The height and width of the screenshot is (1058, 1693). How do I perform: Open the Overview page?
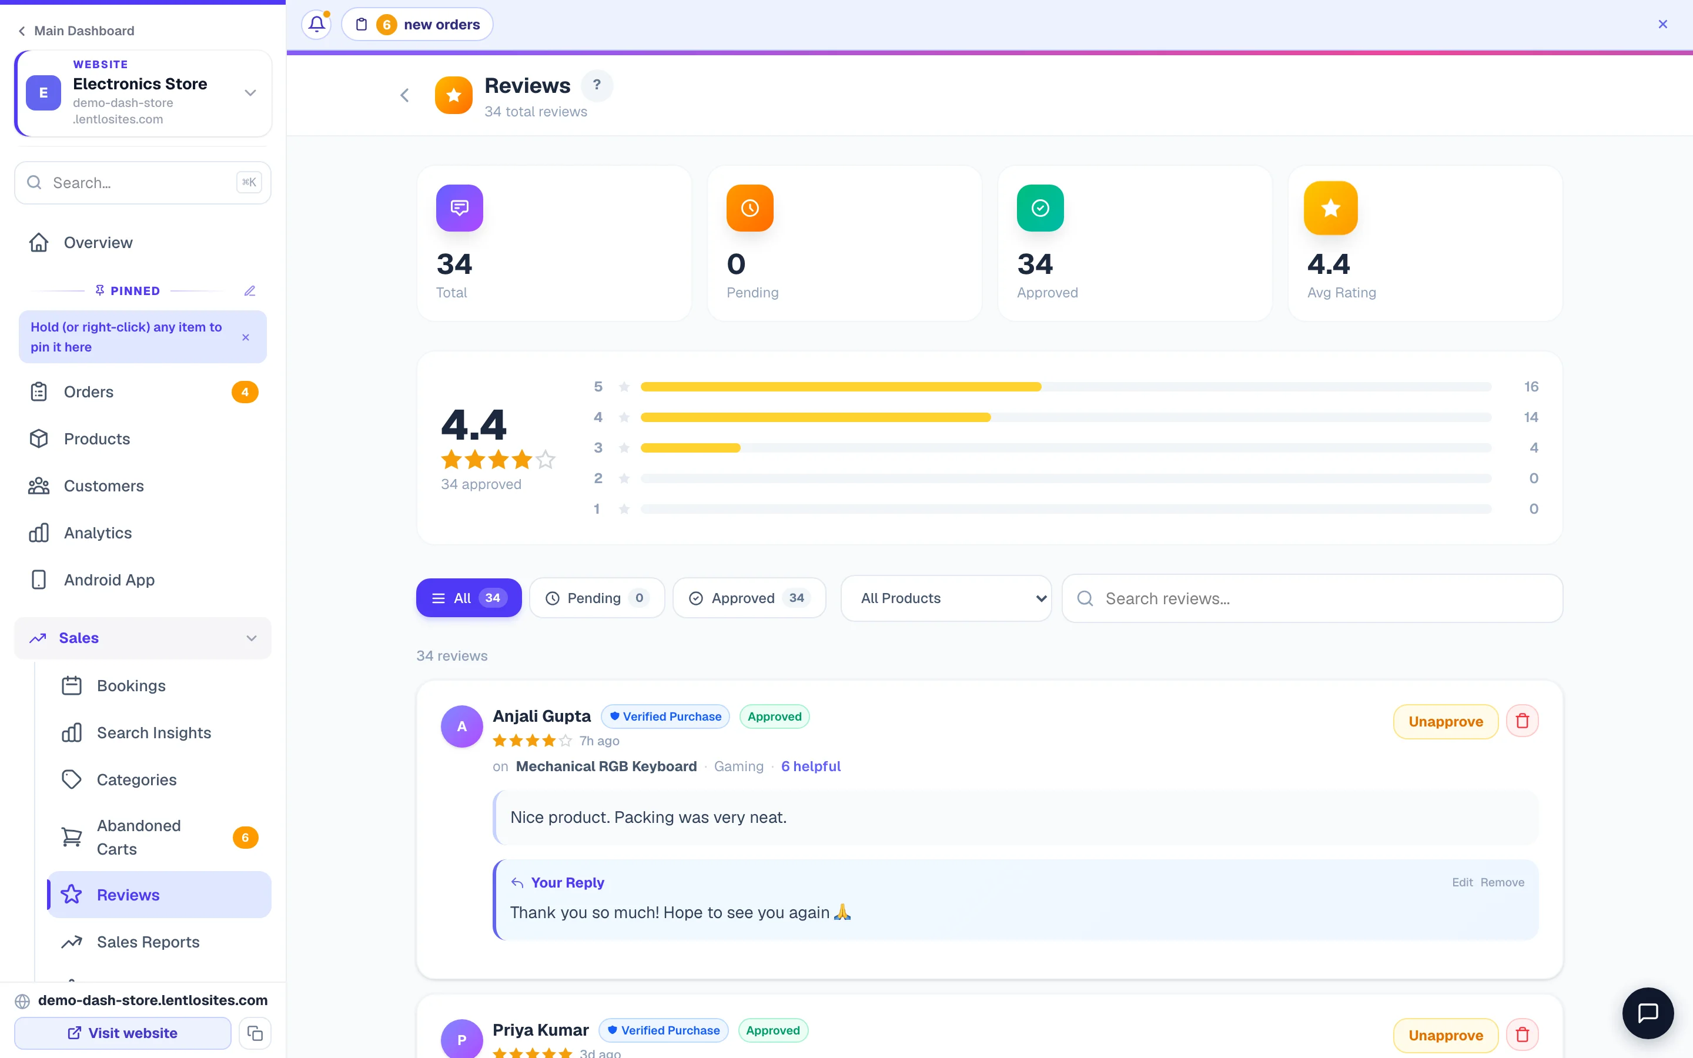click(x=143, y=242)
